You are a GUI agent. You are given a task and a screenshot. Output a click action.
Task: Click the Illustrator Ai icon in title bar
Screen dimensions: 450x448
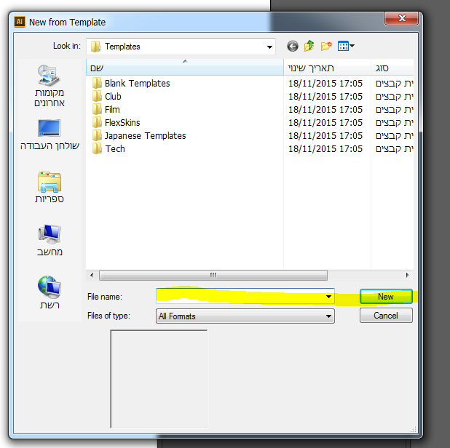[x=20, y=22]
